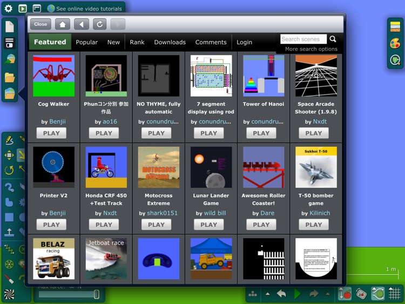This screenshot has height=304, width=405.
Task: Open the Login page
Action: (x=244, y=42)
